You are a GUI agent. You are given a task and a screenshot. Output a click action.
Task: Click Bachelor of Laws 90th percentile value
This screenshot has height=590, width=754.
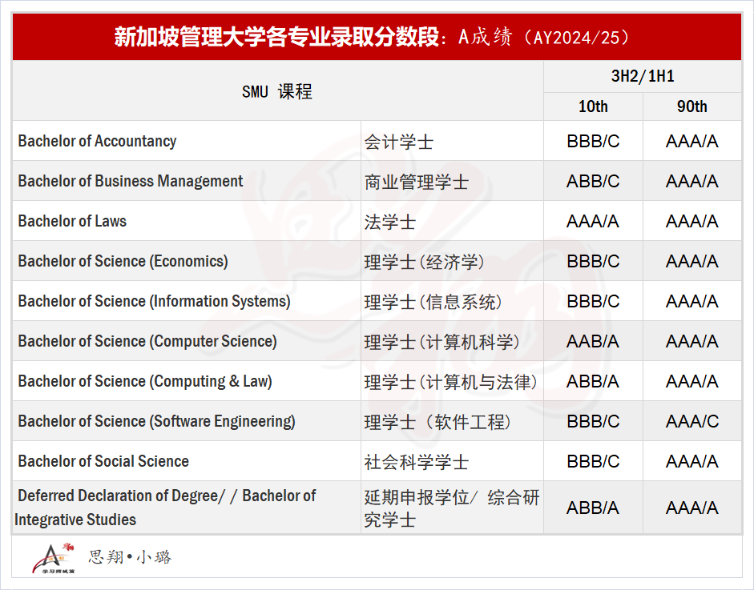[692, 222]
